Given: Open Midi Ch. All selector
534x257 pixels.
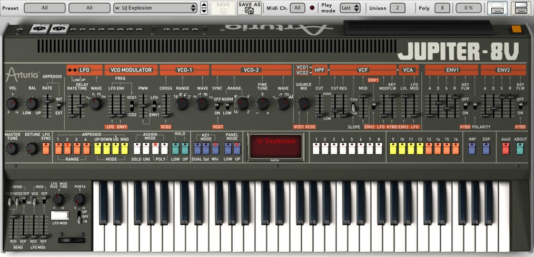Looking at the screenshot, I should tap(298, 7).
